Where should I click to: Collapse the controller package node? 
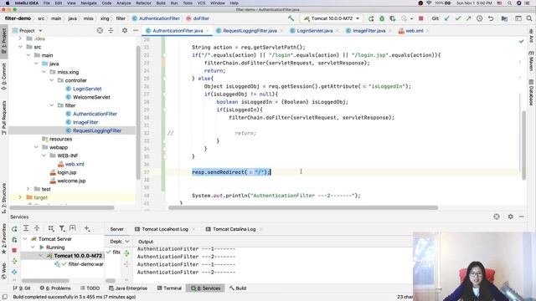(52, 80)
